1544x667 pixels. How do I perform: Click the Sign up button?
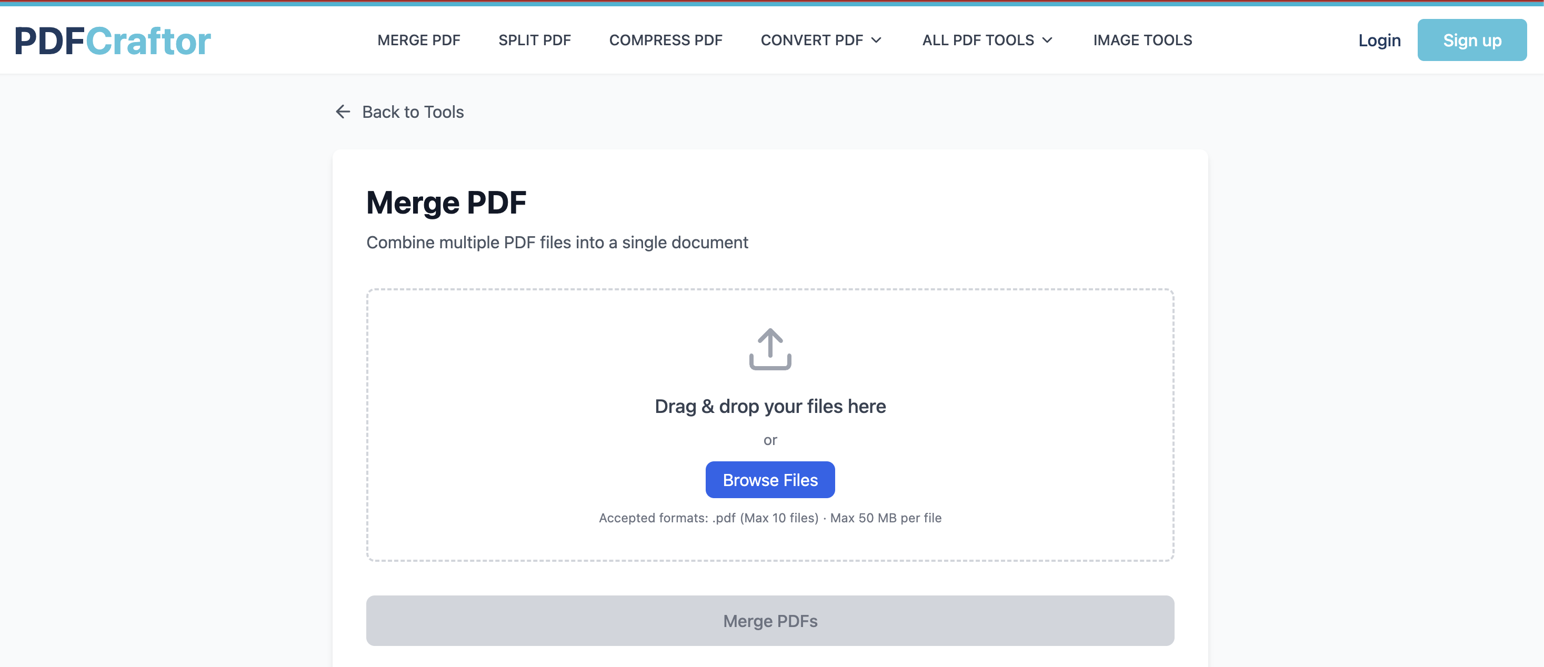tap(1472, 39)
